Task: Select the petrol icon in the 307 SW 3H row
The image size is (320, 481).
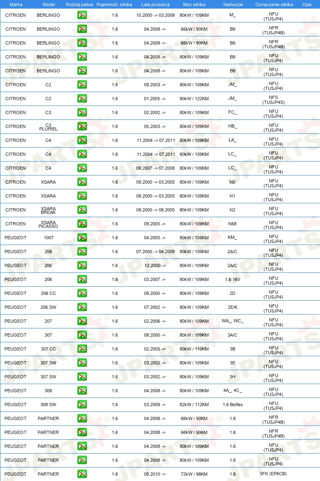Action: click(x=82, y=377)
